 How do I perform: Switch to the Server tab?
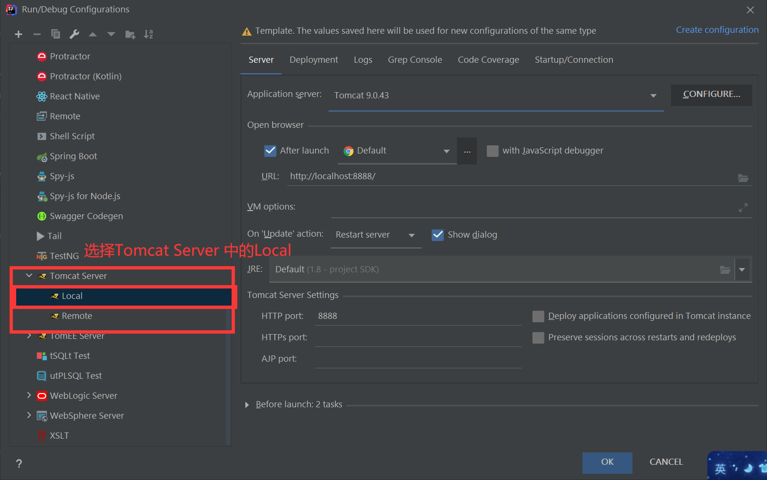click(x=261, y=60)
